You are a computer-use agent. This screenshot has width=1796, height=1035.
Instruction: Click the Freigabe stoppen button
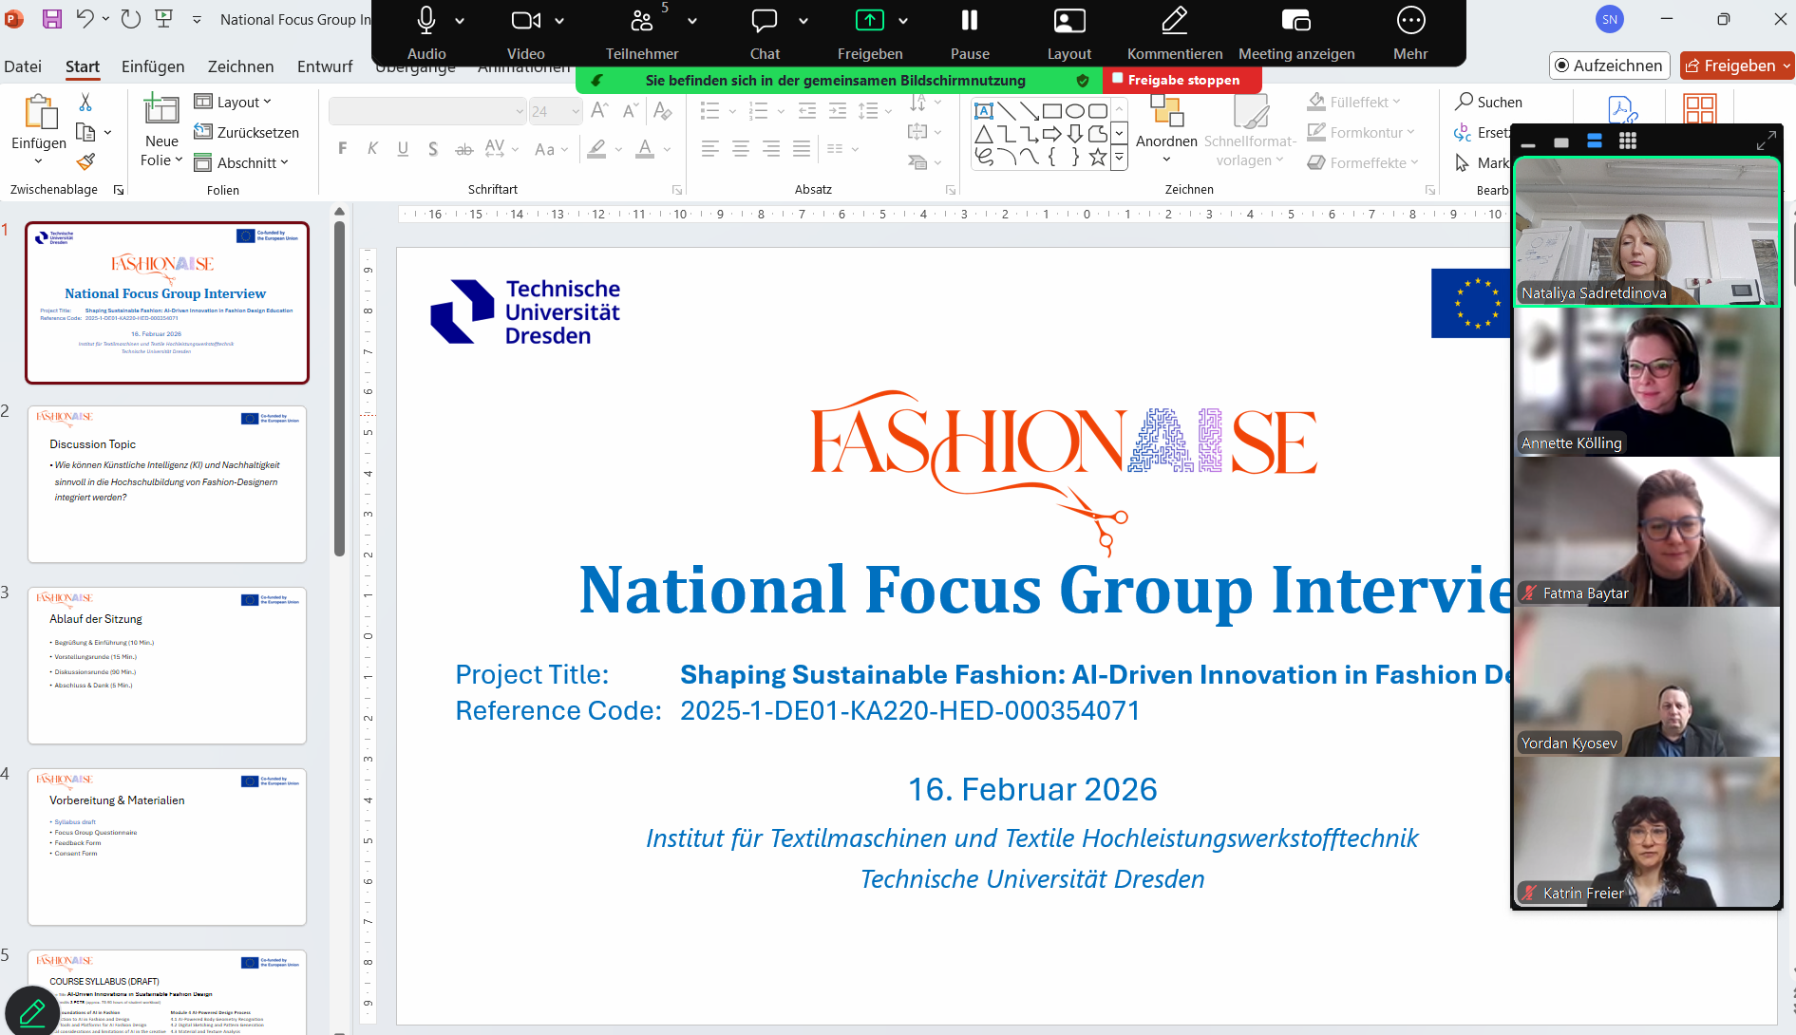1182,80
